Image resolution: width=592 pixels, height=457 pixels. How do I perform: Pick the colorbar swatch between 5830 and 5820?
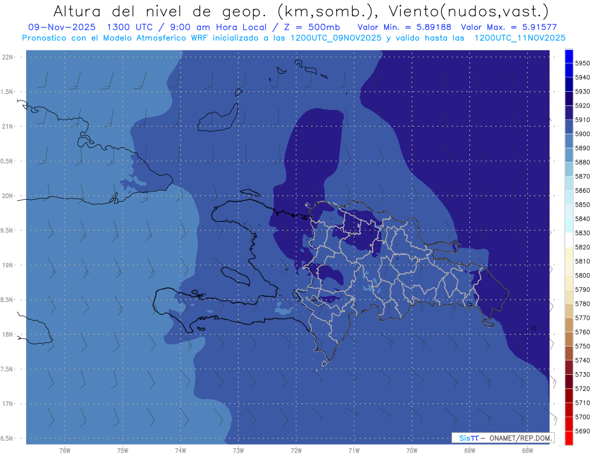[569, 240]
